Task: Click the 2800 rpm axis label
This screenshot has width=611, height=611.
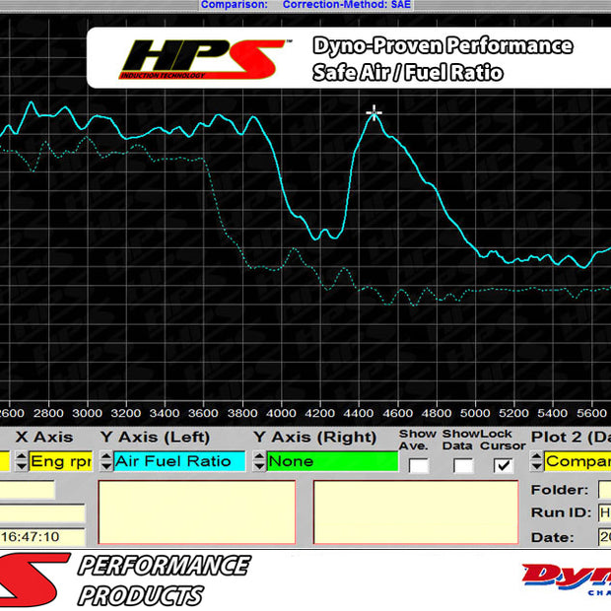Action: (x=48, y=414)
